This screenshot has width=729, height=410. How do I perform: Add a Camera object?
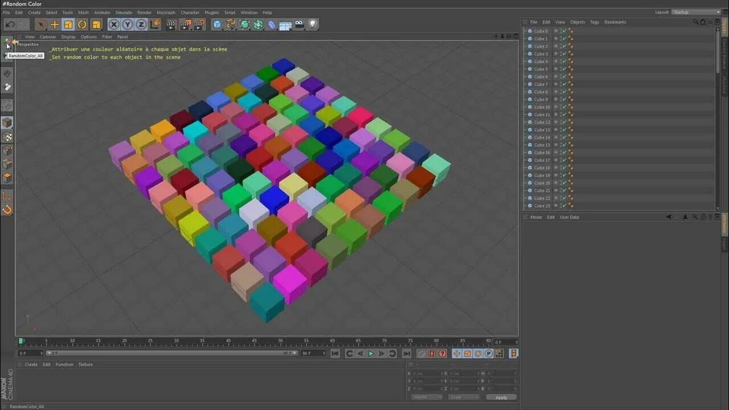coord(299,24)
